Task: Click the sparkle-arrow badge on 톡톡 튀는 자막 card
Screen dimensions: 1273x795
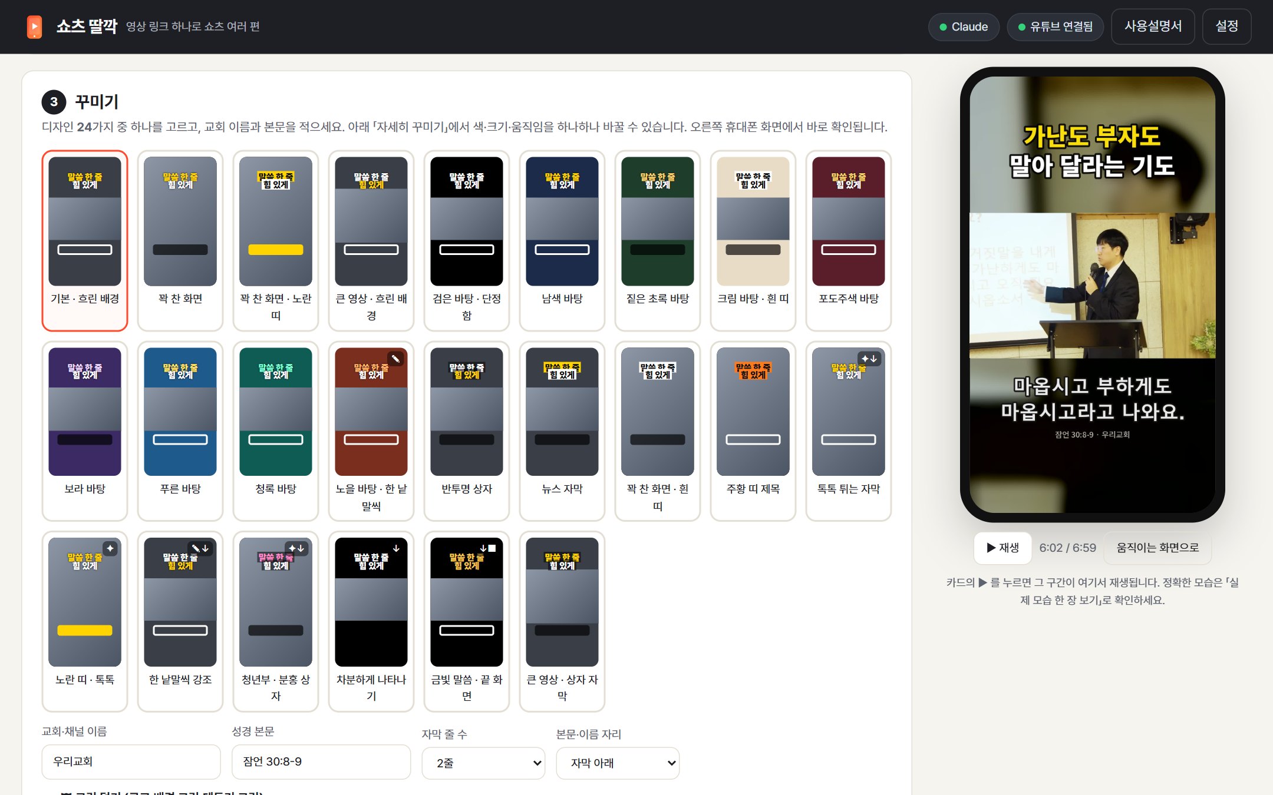Action: (870, 359)
